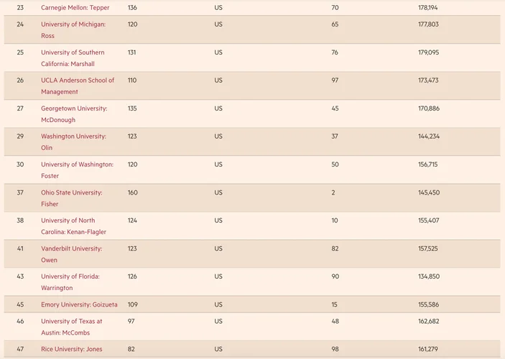Select value 136 in Carnegie Mellon row
This screenshot has width=505, height=359.
click(132, 7)
